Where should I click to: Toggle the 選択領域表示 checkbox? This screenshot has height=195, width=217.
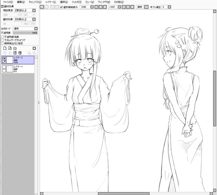click(61, 7)
